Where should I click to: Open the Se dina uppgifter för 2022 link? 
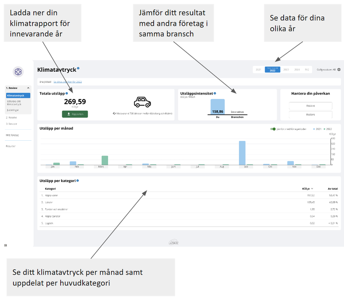tap(67, 82)
